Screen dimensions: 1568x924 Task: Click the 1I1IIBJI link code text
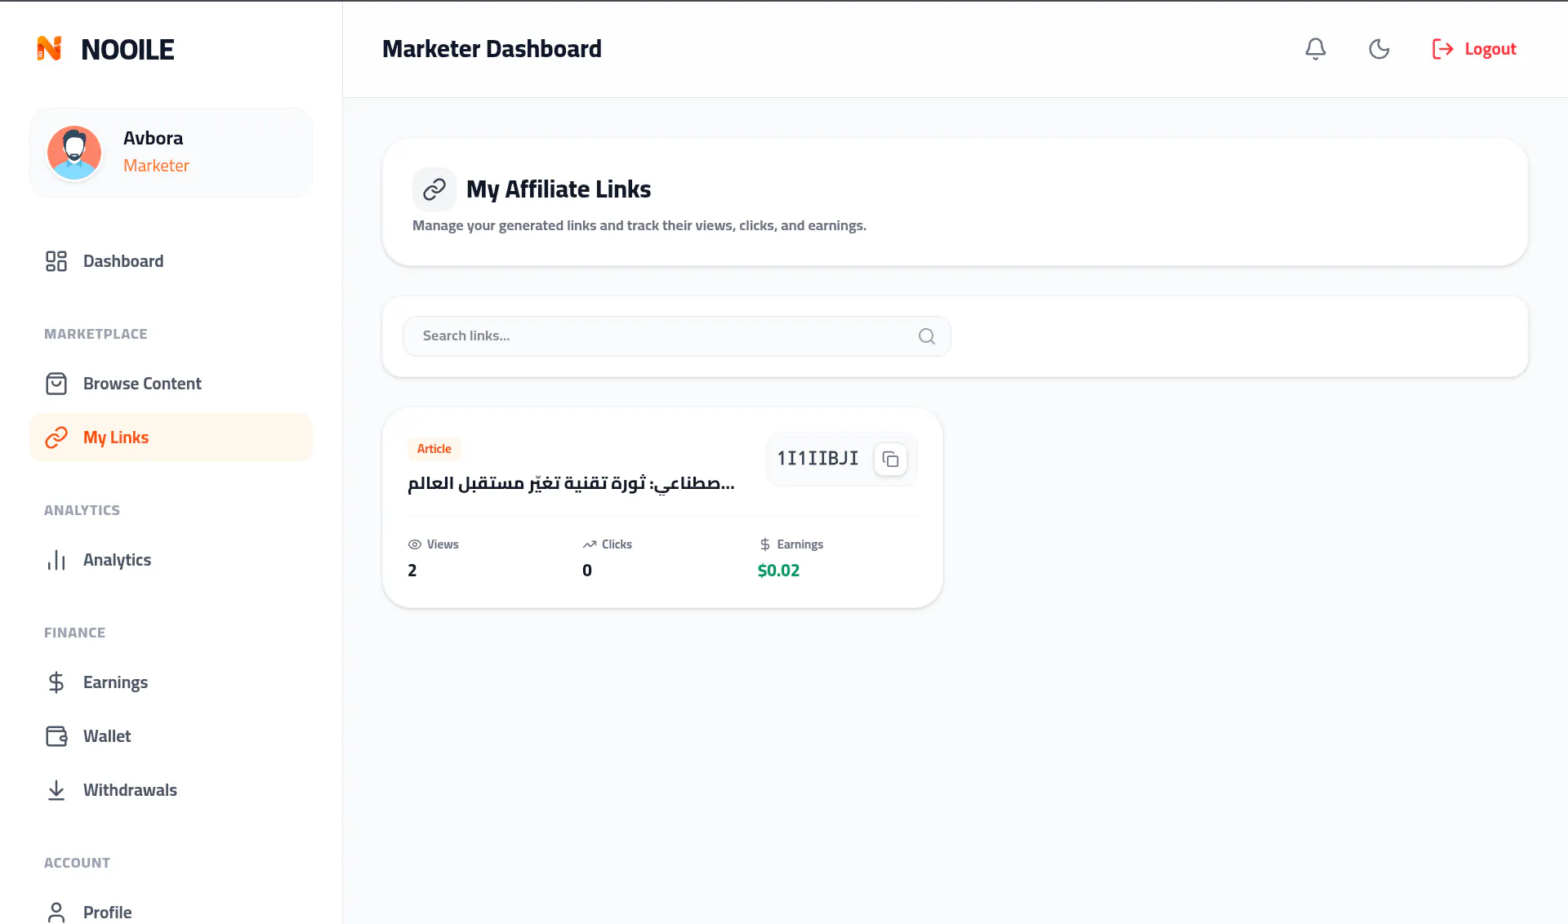[817, 459]
